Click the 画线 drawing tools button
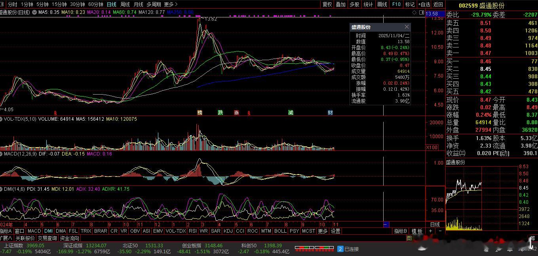The image size is (538, 256). pyautogui.click(x=382, y=4)
